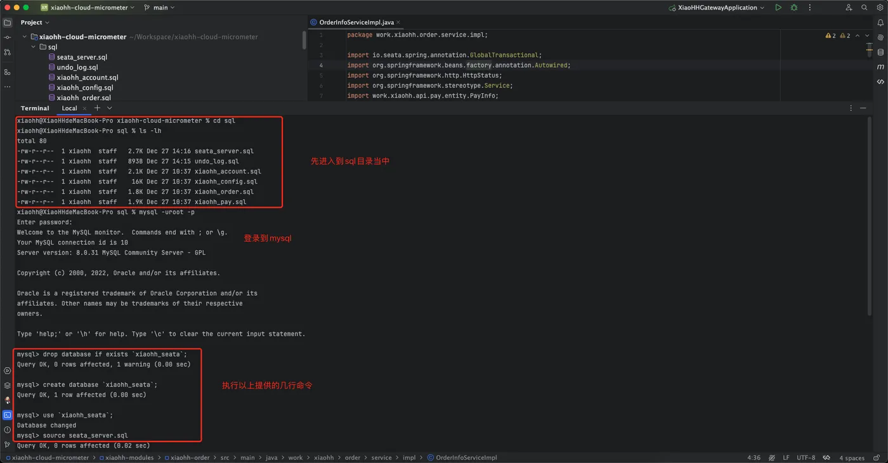888x463 pixels.
Task: Open terminal tab options dropdown chevron
Action: click(109, 108)
